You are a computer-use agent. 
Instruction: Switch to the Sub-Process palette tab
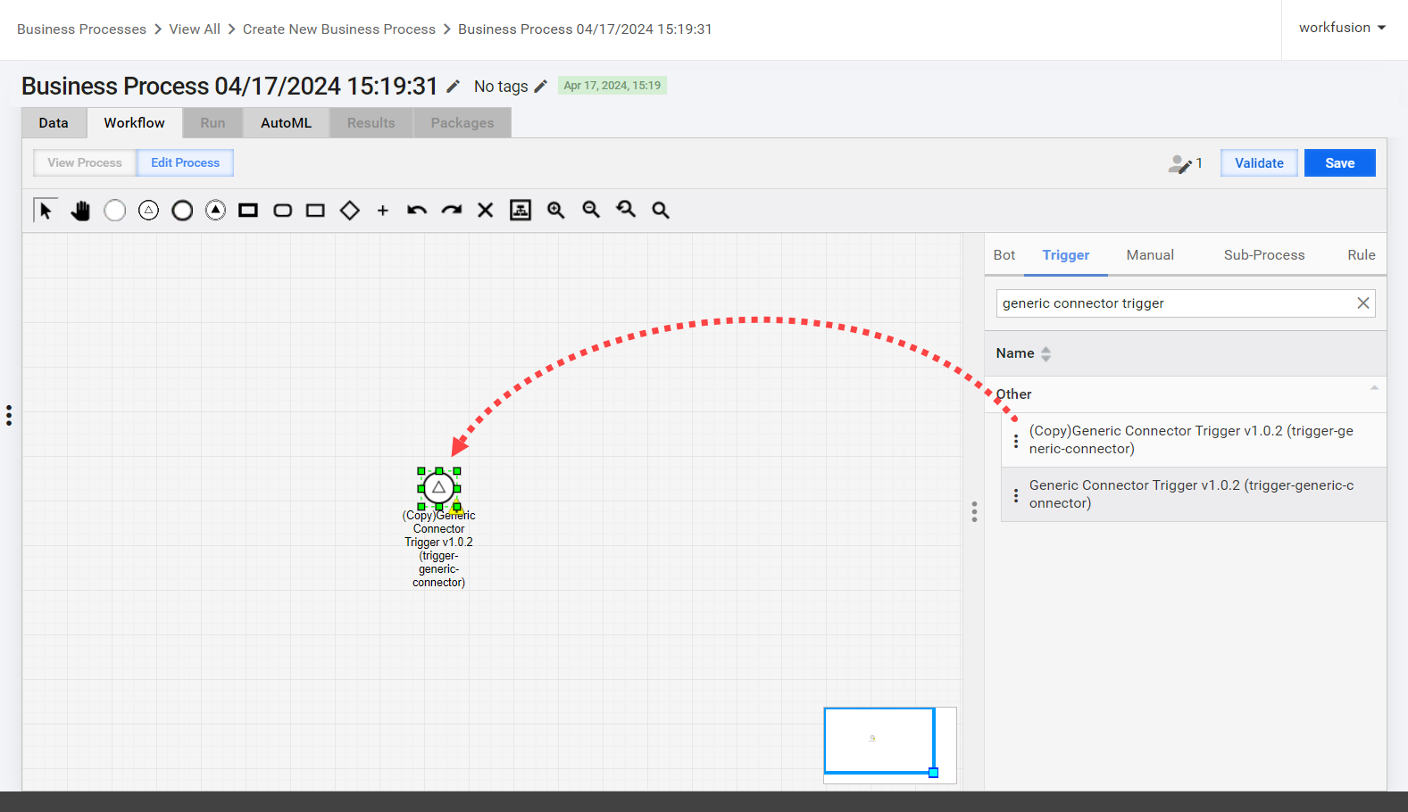coord(1264,255)
